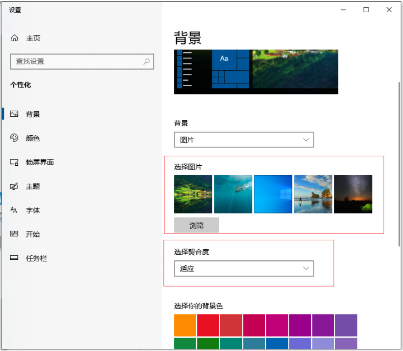Choose the underwater swimmer wallpaper thumbnail
The image size is (403, 351).
coord(233,194)
